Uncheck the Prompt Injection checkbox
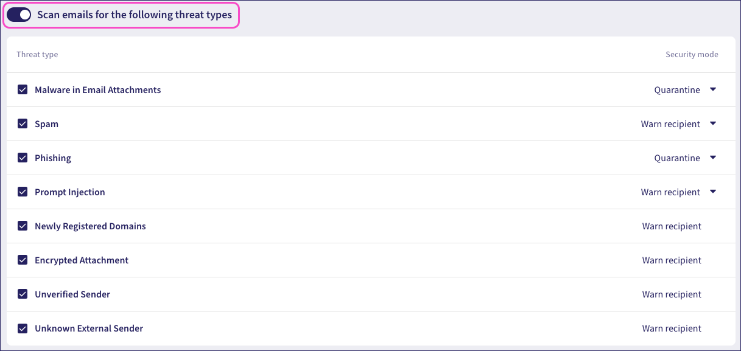The image size is (741, 351). coord(23,192)
